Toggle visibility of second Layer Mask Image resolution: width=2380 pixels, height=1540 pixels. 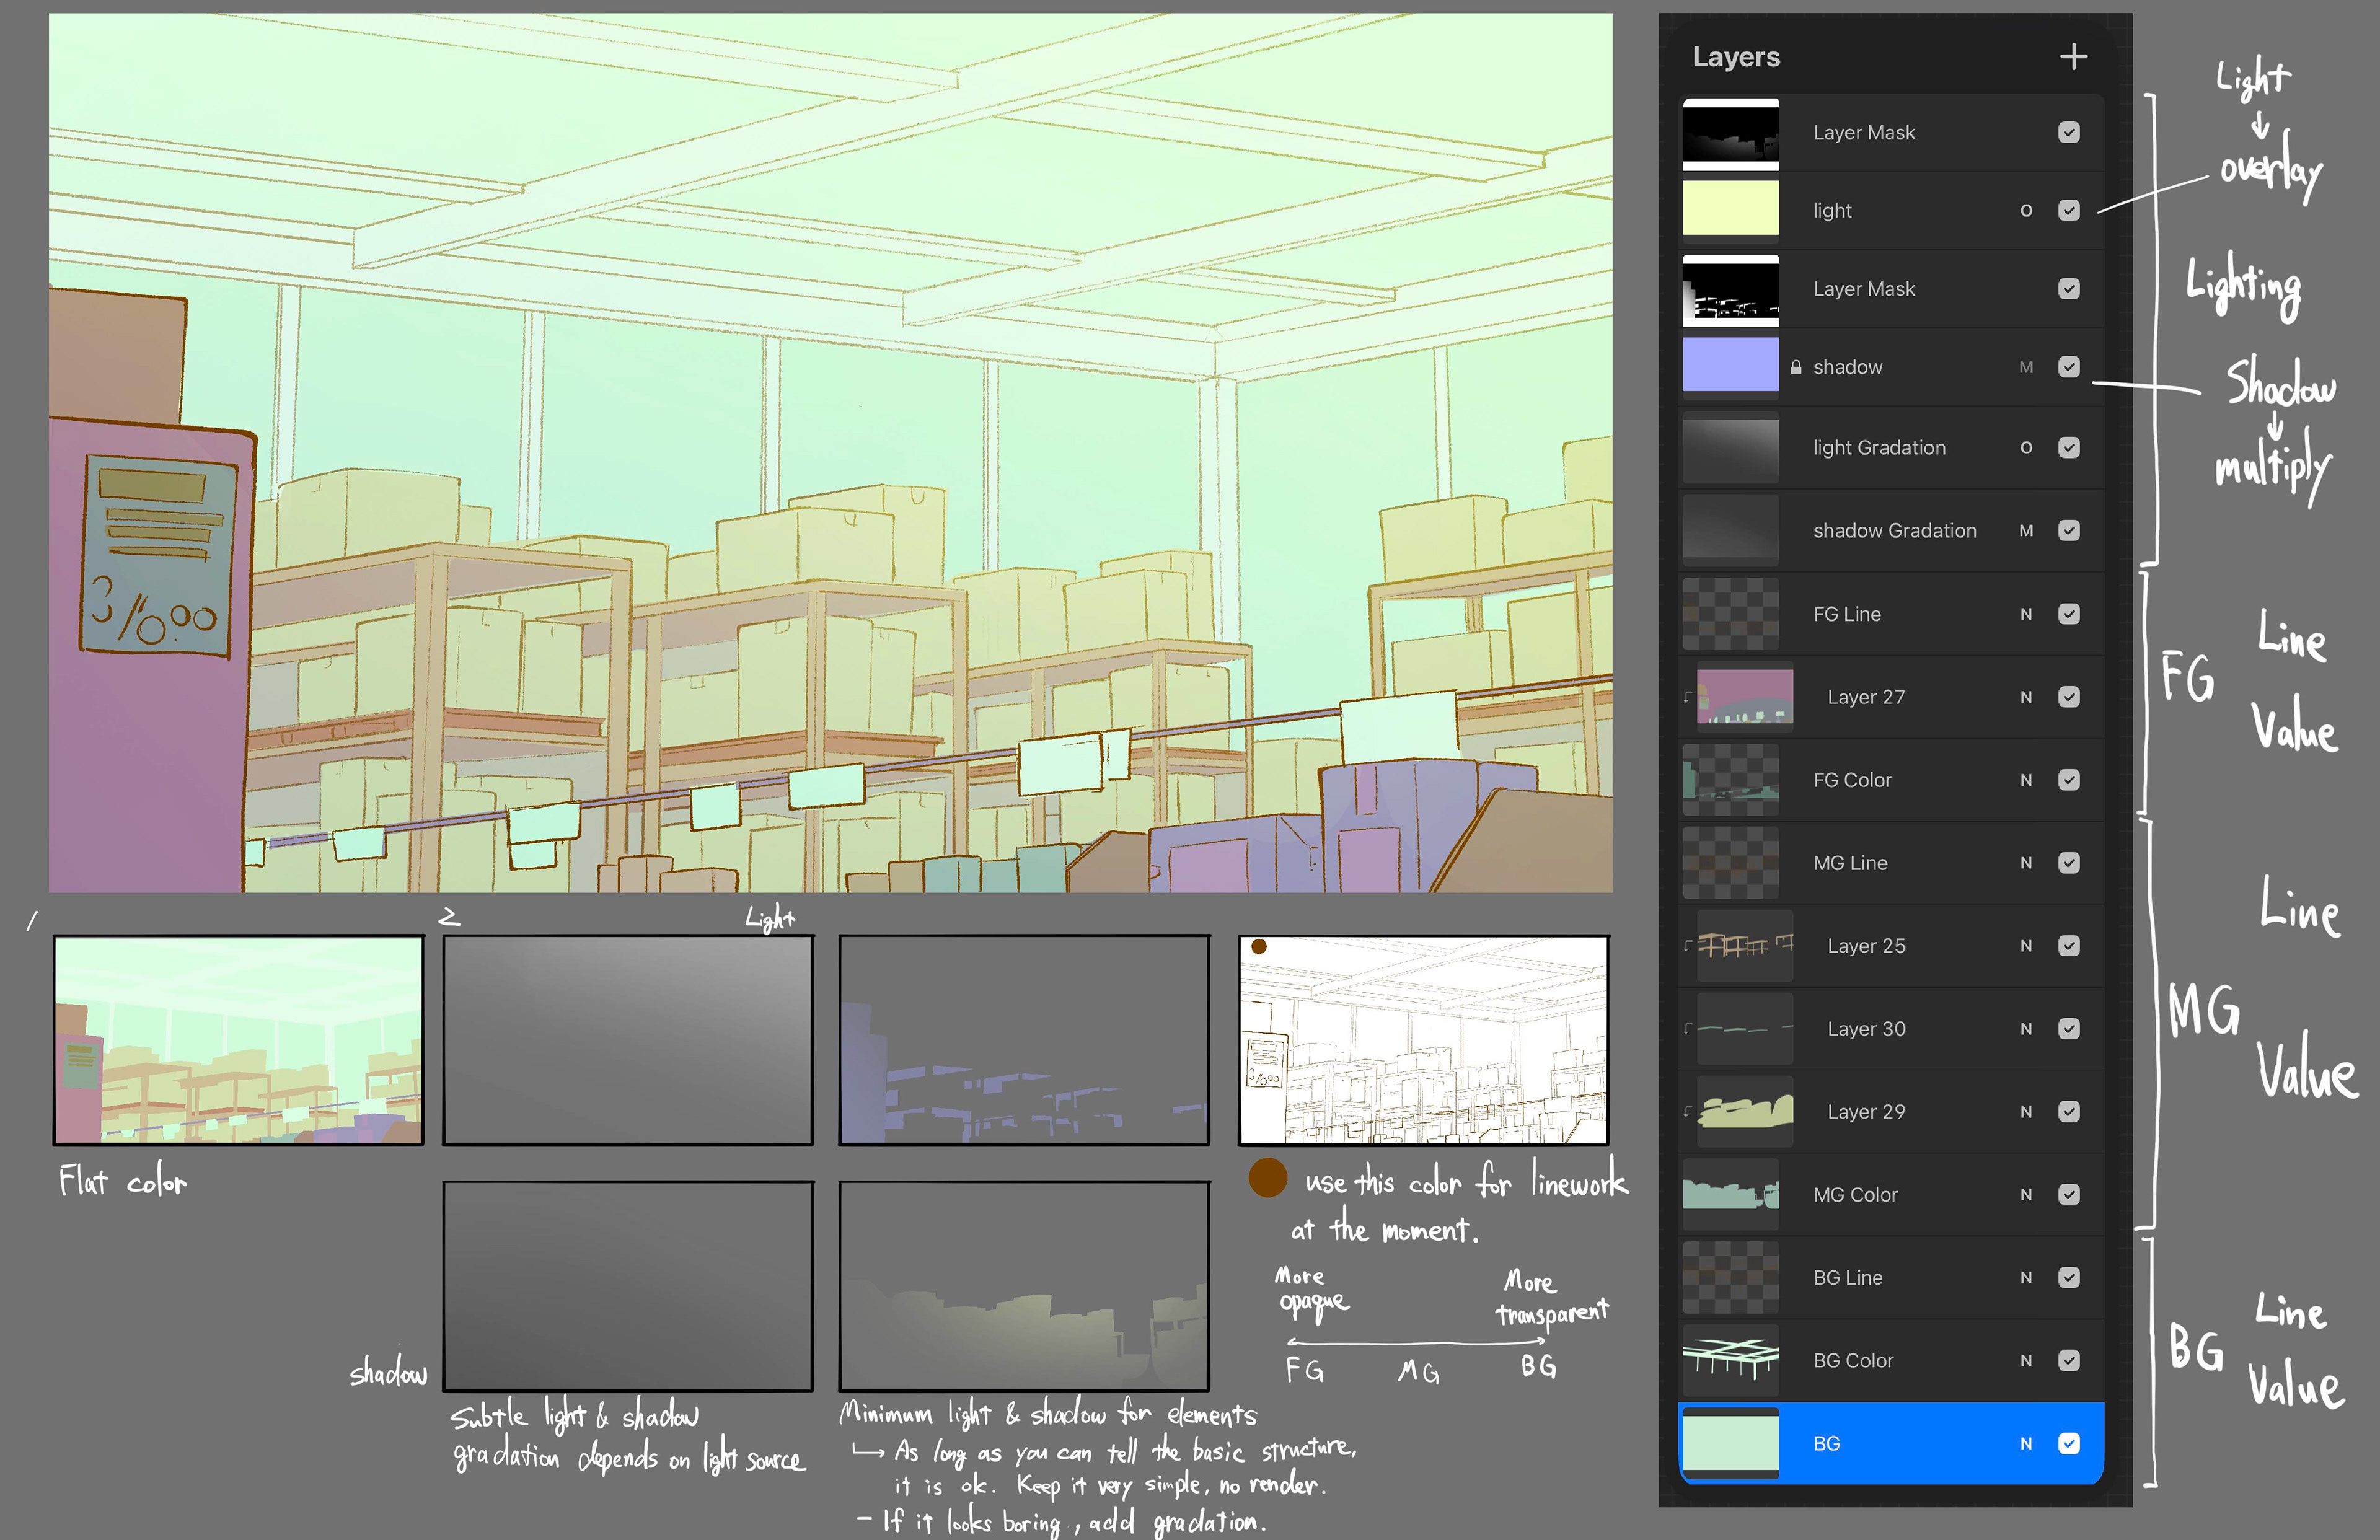[2069, 289]
